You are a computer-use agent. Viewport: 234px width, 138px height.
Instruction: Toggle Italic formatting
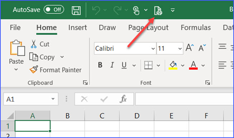point(112,65)
